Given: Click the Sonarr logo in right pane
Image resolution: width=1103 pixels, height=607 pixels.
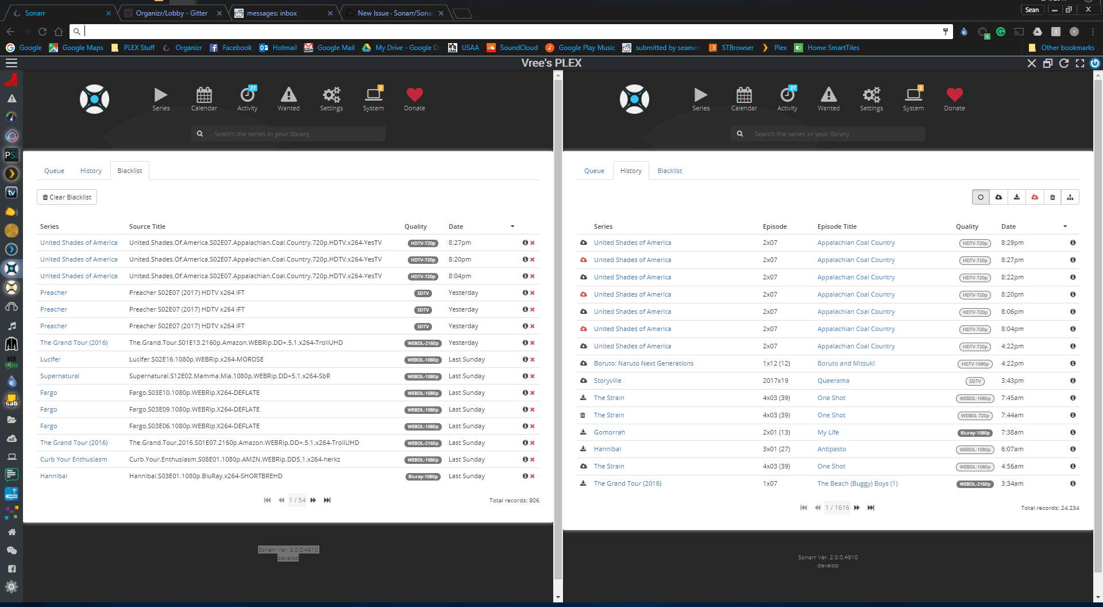Looking at the screenshot, I should tap(634, 99).
